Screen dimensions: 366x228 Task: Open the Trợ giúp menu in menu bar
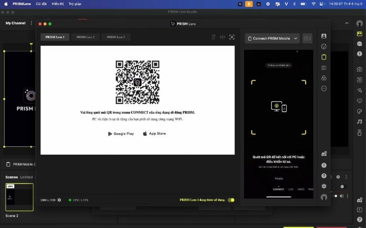coord(75,4)
